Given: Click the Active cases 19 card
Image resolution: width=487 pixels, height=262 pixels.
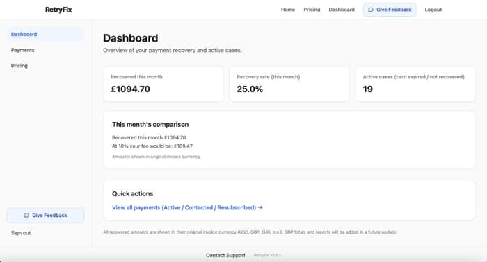Looking at the screenshot, I should click(x=415, y=84).
